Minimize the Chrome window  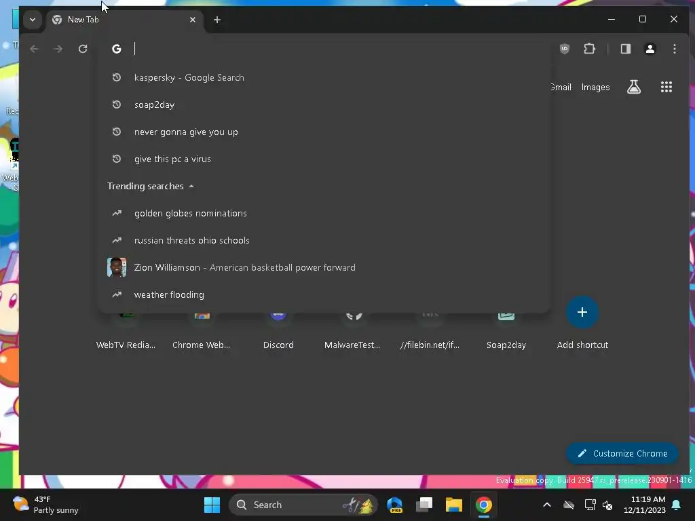tap(612, 19)
